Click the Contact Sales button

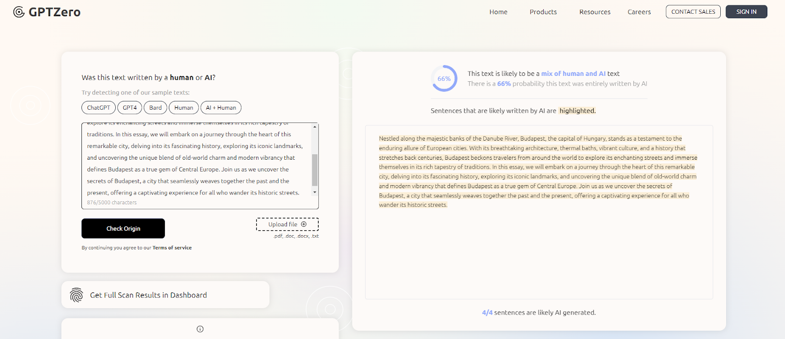tap(693, 12)
